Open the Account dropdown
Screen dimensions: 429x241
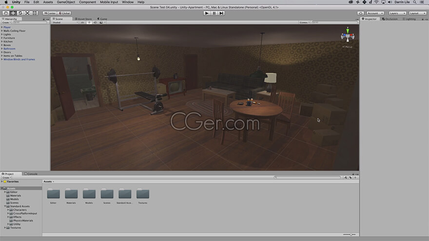(x=375, y=13)
